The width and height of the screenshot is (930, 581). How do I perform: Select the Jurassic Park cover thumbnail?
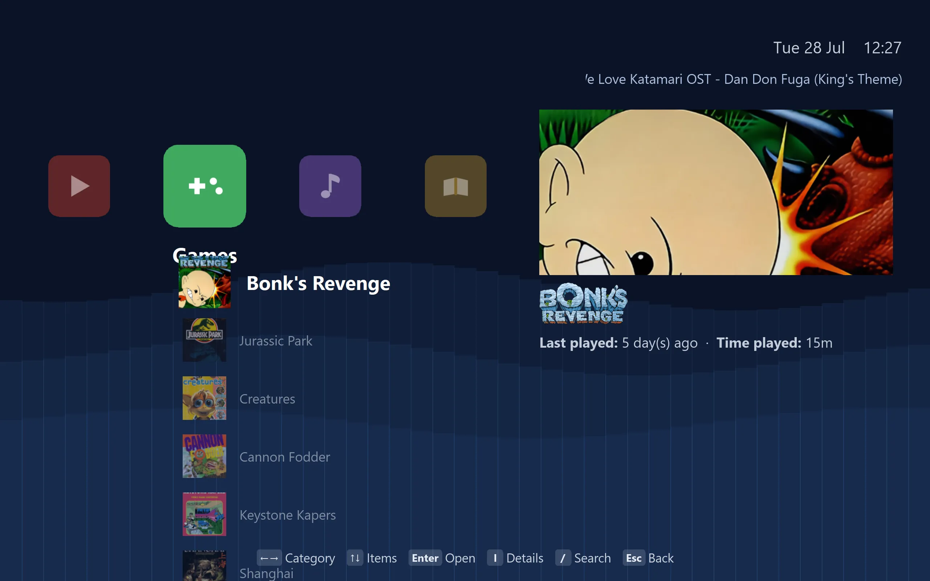tap(204, 340)
